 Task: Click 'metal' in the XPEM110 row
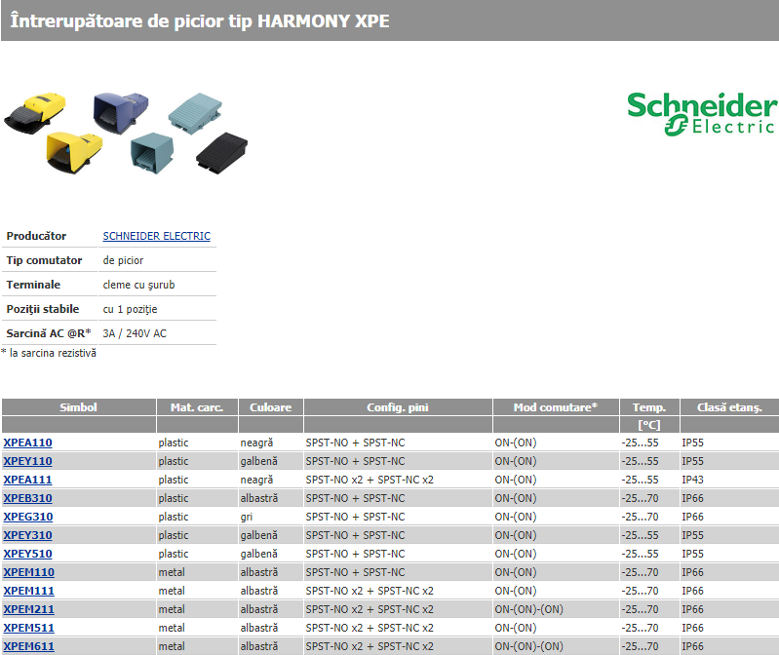click(172, 572)
